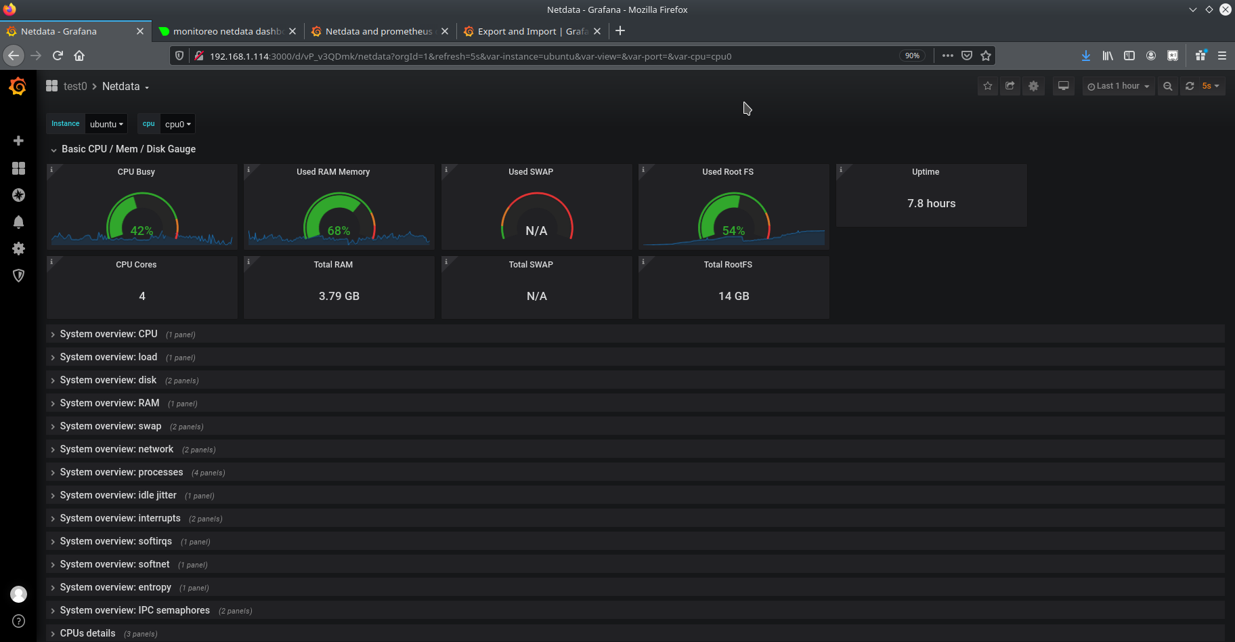Screen dimensions: 1235x642
Task: Switch to the monitoreo netdata dashboard tab
Action: [227, 31]
